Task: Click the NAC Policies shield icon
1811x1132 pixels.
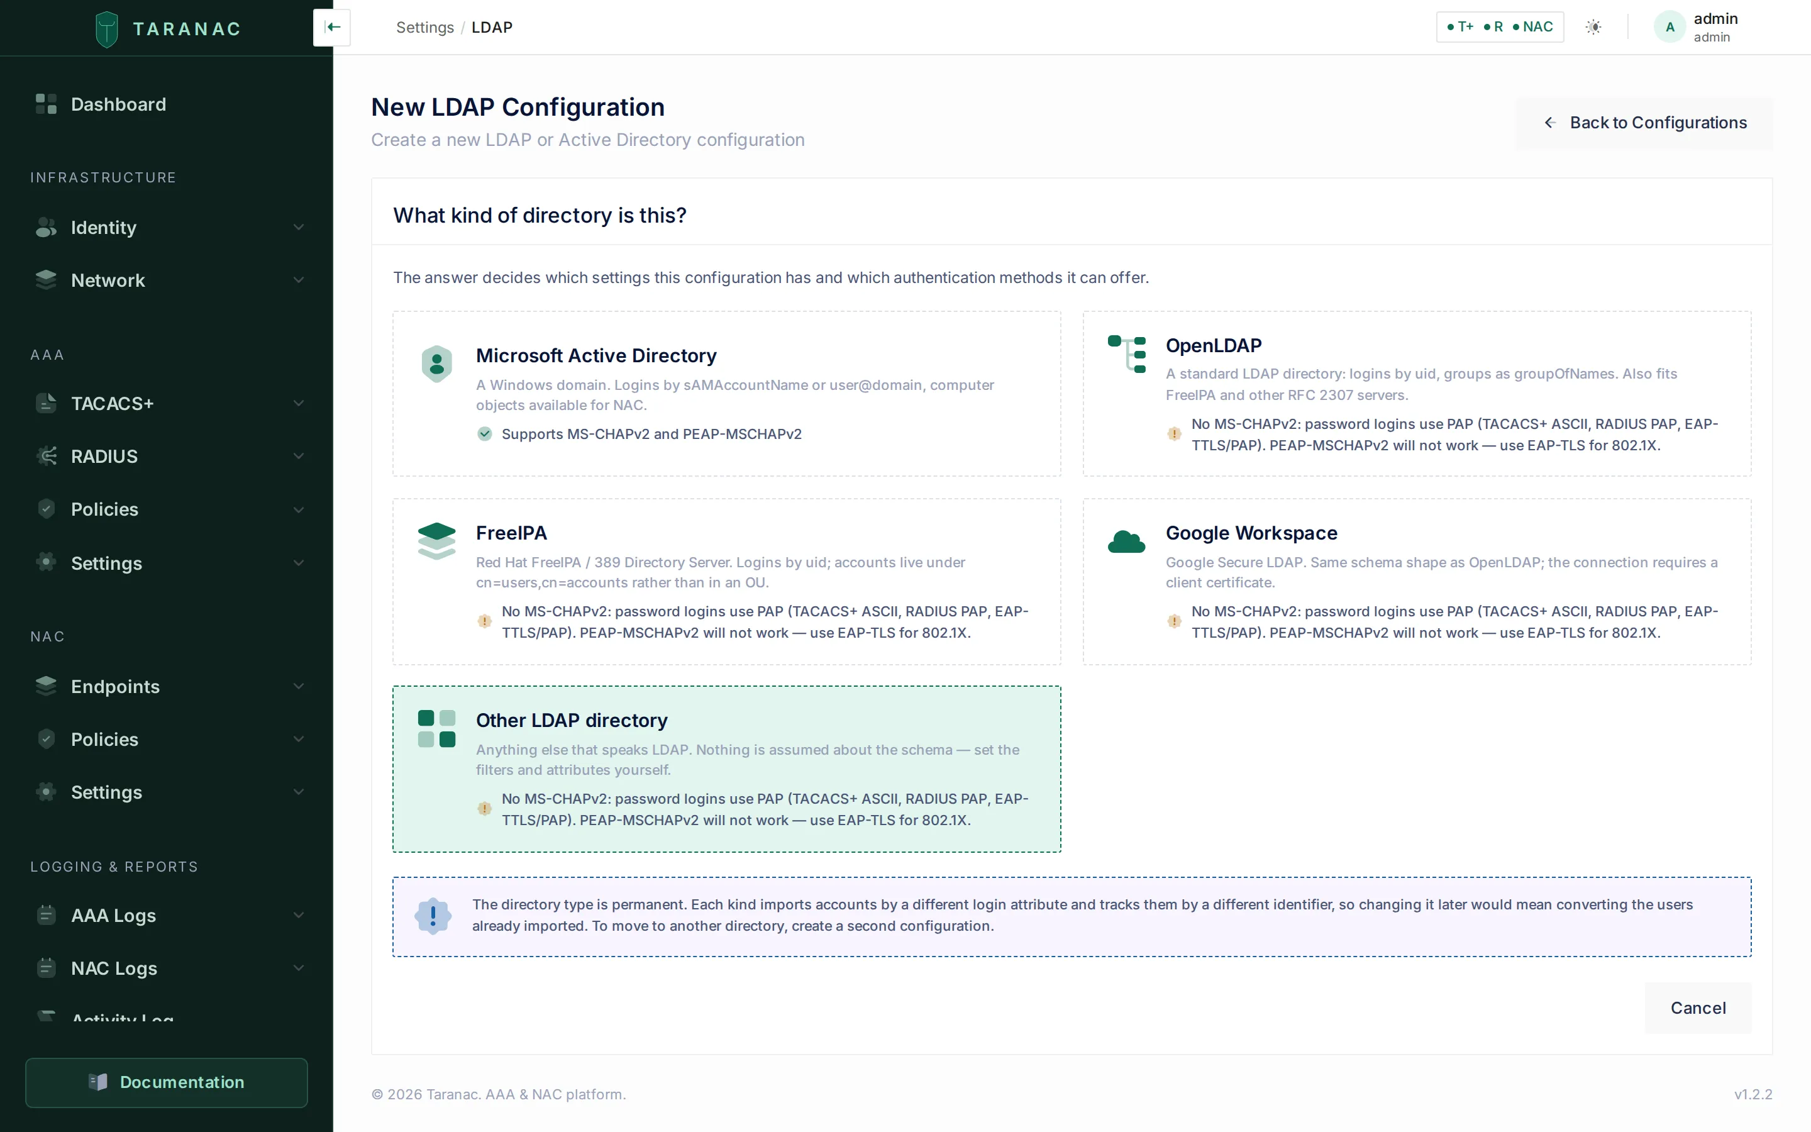Action: 47,739
